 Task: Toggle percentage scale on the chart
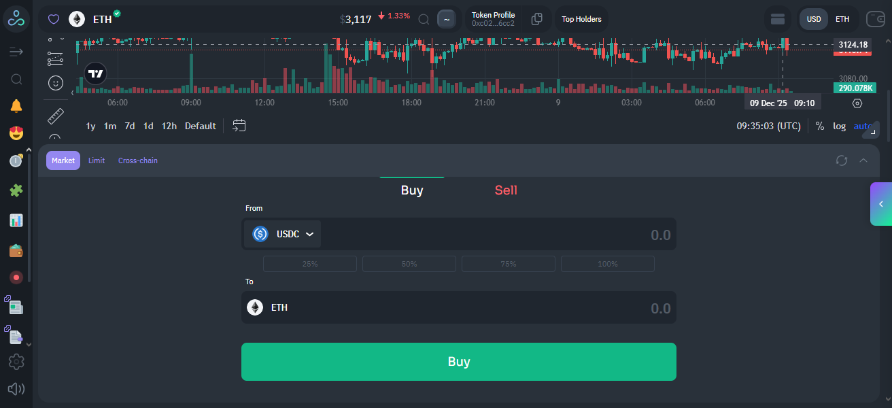pos(819,126)
